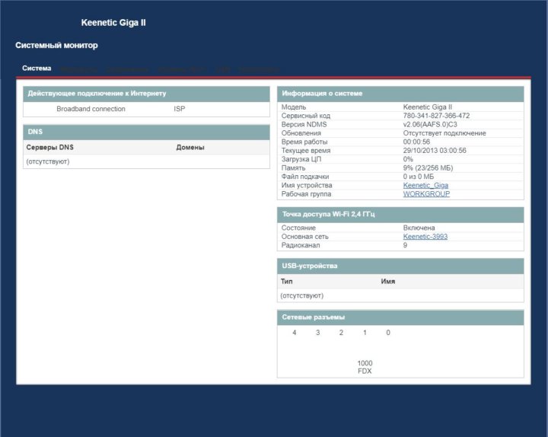
Task: Click the service code 780-341-827-366-472
Action: point(436,116)
